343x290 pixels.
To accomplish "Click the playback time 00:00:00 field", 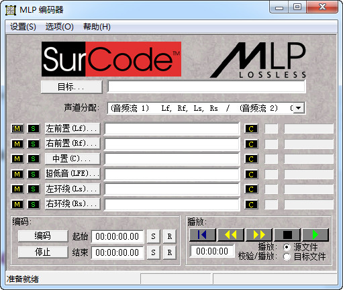I will pos(212,251).
